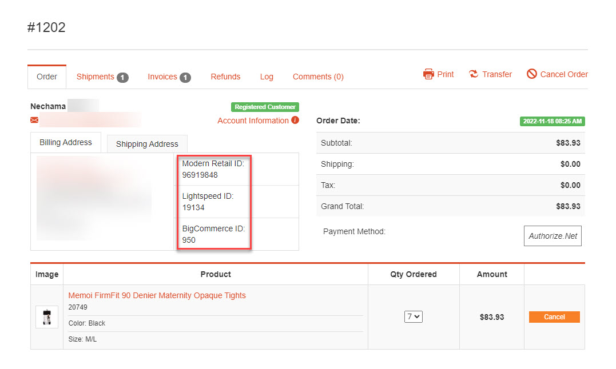Click the Size: M/L attribute

click(82, 339)
